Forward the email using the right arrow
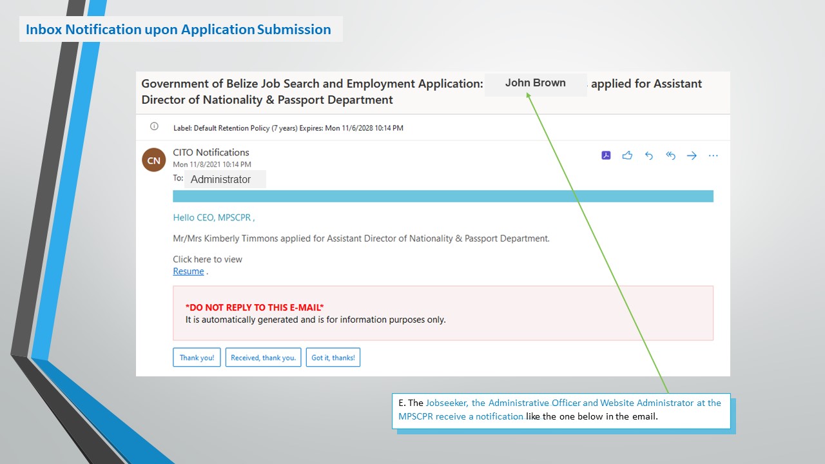The height and width of the screenshot is (464, 825). click(692, 155)
